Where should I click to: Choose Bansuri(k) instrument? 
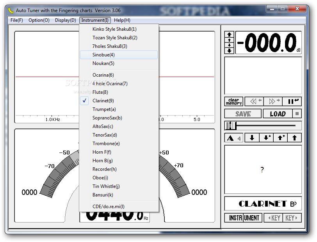tap(119, 195)
